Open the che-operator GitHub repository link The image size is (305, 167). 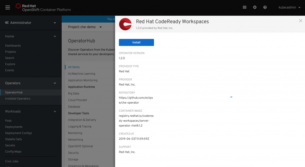pos(136,100)
